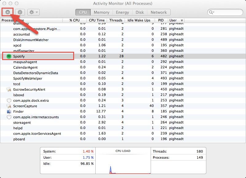Select the helpd process row
Image resolution: width=246 pixels, height=178 pixels.
point(123,128)
